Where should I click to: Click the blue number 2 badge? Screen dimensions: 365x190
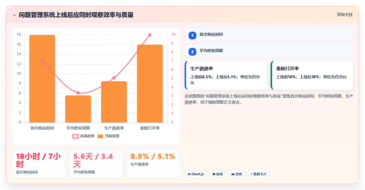pos(192,52)
